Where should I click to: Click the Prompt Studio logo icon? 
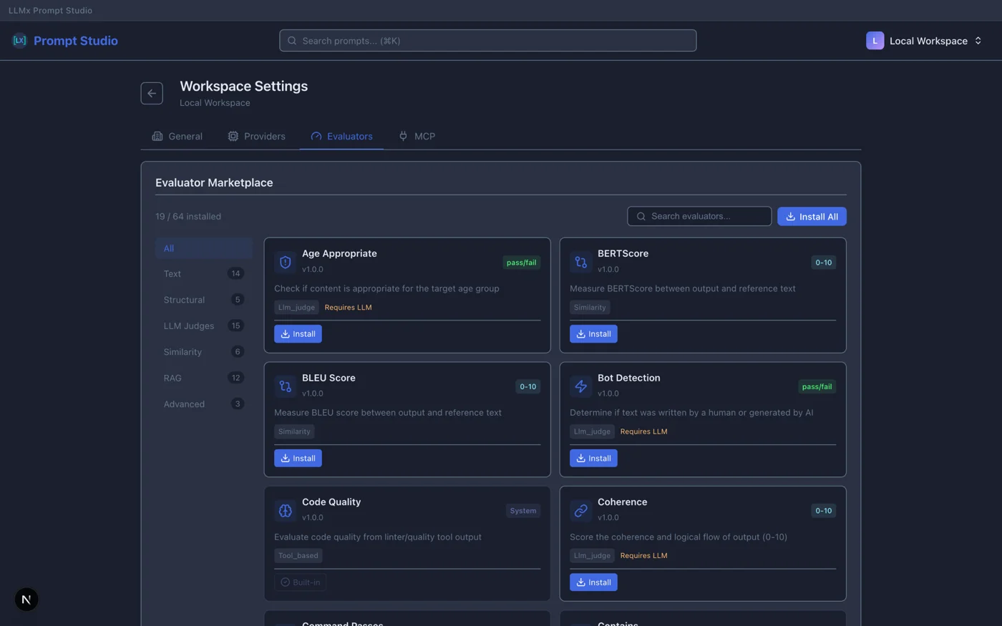[x=19, y=41]
